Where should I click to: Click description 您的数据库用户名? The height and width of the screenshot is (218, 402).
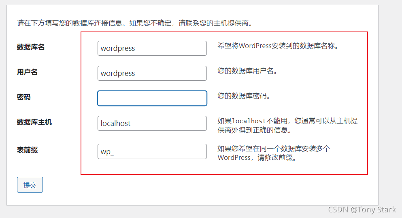click(x=248, y=71)
